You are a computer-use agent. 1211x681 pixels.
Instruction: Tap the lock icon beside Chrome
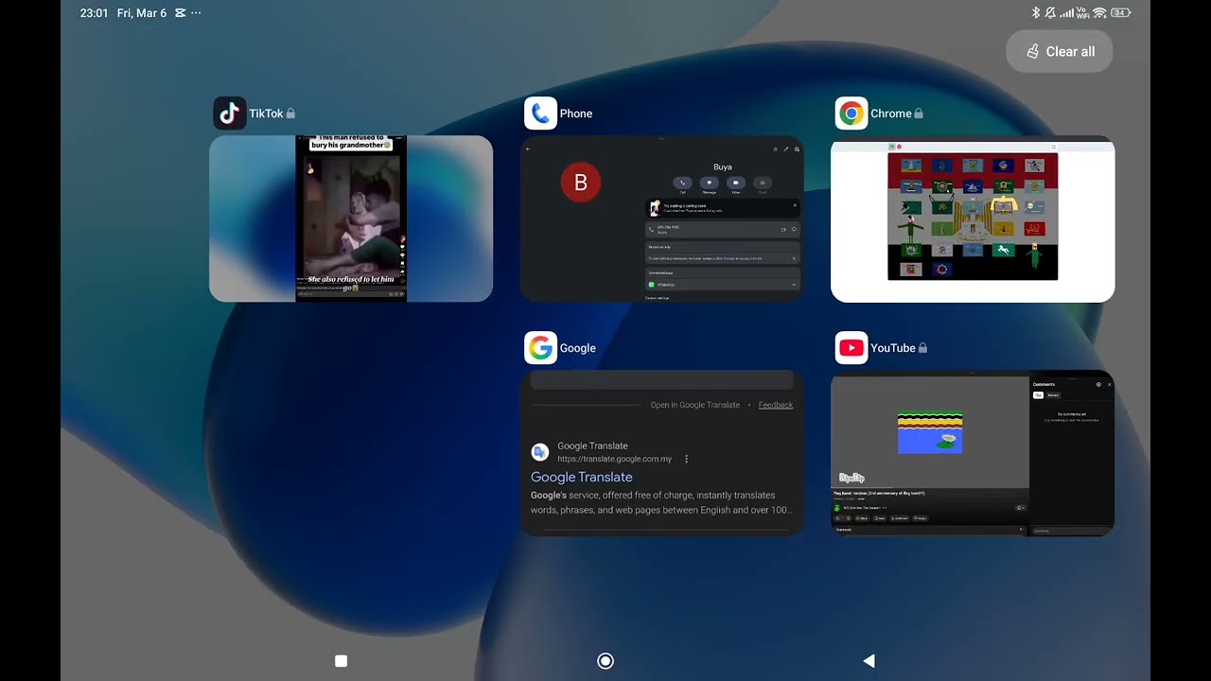click(919, 113)
